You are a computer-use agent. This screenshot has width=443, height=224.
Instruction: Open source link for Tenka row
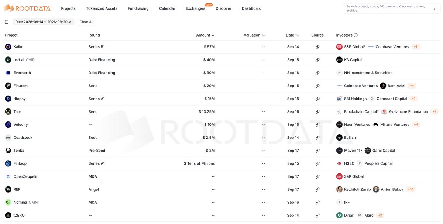[x=317, y=151]
